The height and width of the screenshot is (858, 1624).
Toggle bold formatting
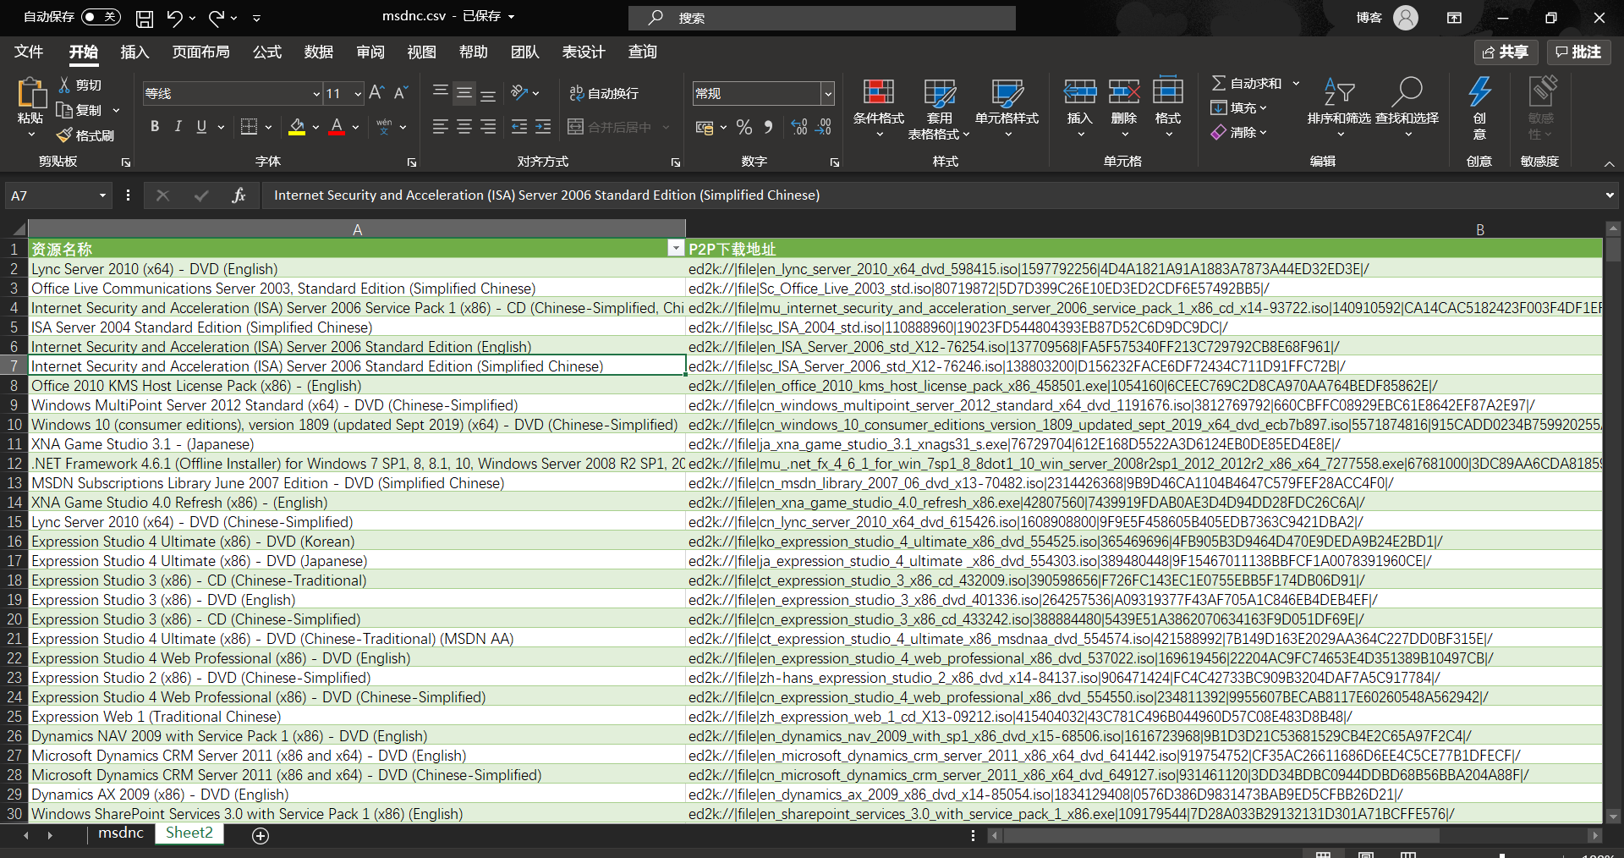pyautogui.click(x=154, y=127)
